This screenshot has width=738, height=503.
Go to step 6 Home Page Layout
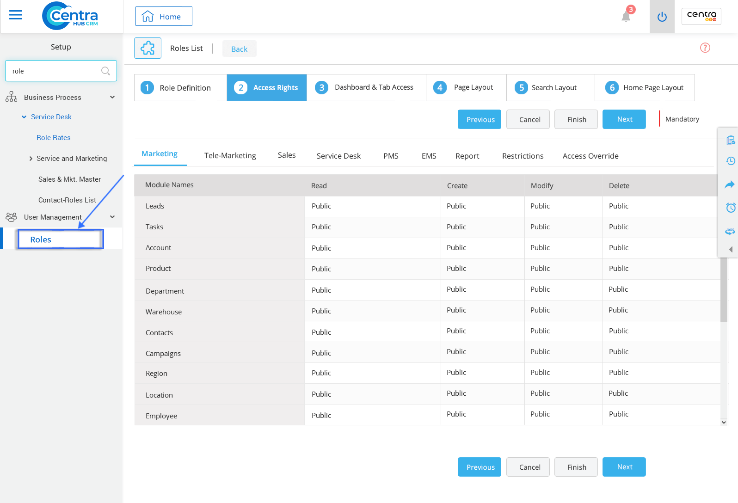[645, 87]
